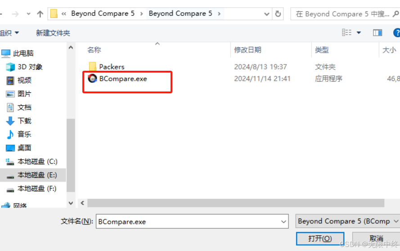Screen dimensions: 400x251
Task: Open the file type filter dropdown
Action: click(x=347, y=221)
